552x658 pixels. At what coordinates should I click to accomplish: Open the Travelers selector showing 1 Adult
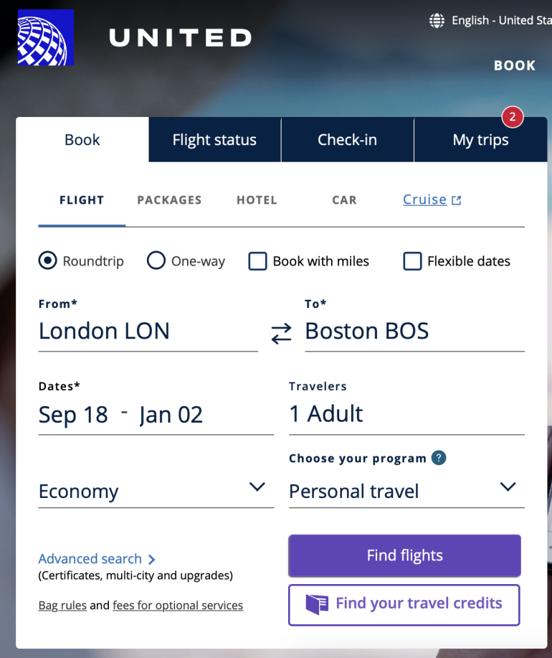pos(406,414)
